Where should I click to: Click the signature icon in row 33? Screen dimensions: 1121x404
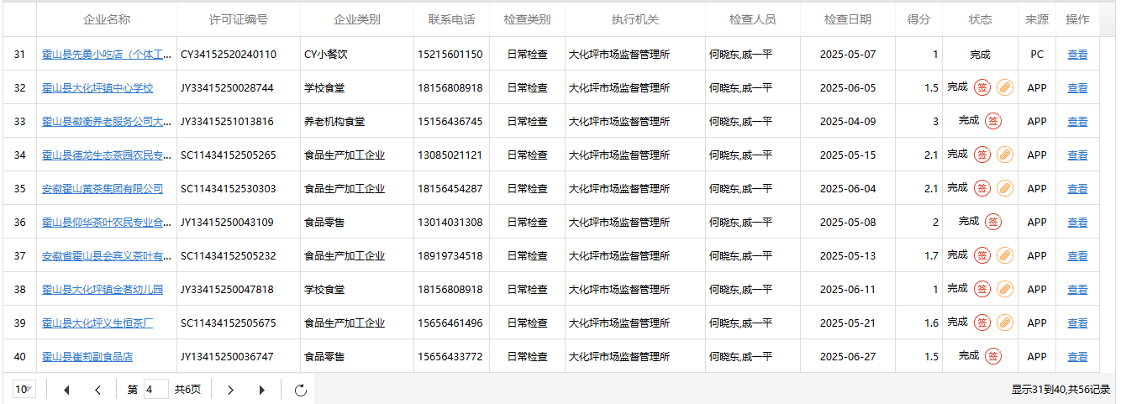(x=993, y=121)
